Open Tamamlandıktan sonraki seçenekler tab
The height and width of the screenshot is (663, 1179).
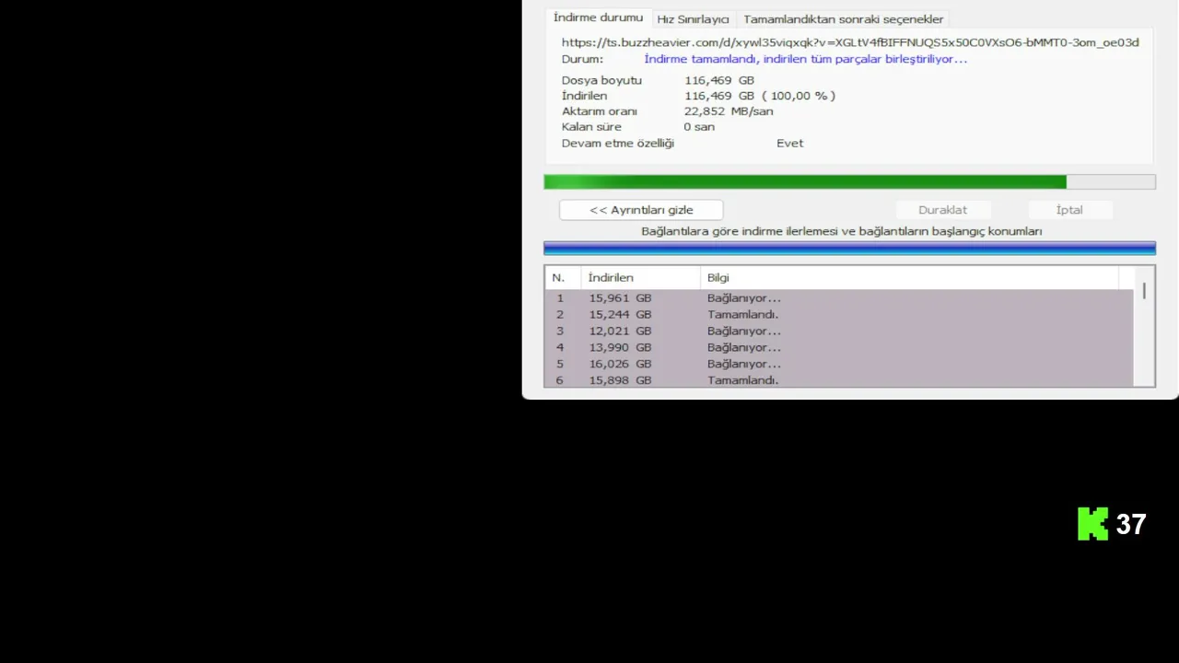point(843,19)
